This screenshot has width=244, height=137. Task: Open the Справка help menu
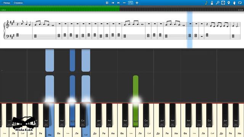coord(18,3)
